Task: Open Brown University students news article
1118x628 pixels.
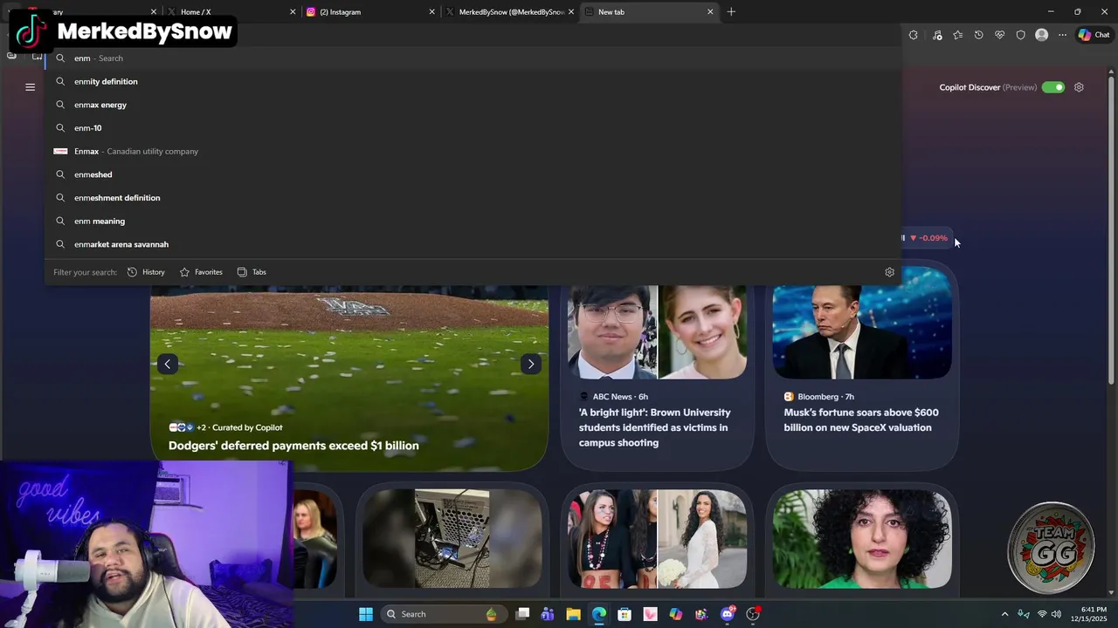Action: [654, 427]
